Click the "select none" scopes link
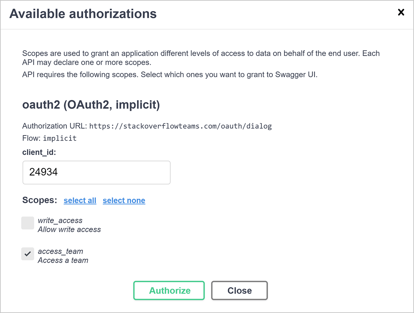Viewport: 414px width, 313px height. pos(124,200)
